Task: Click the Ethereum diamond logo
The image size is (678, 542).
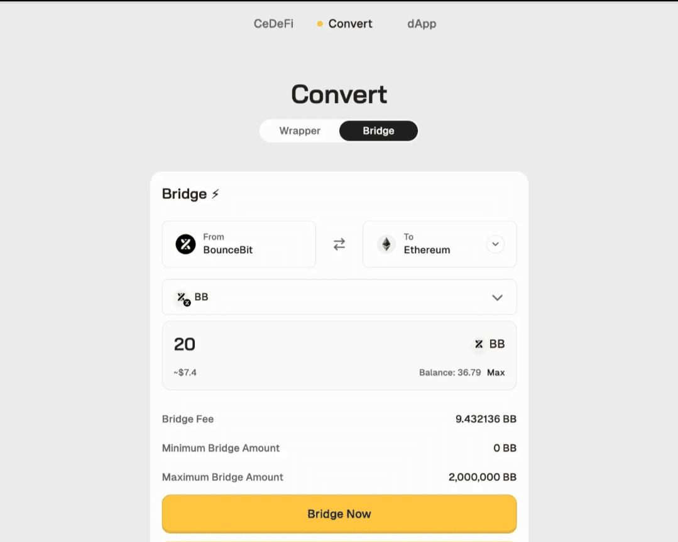Action: [x=386, y=244]
